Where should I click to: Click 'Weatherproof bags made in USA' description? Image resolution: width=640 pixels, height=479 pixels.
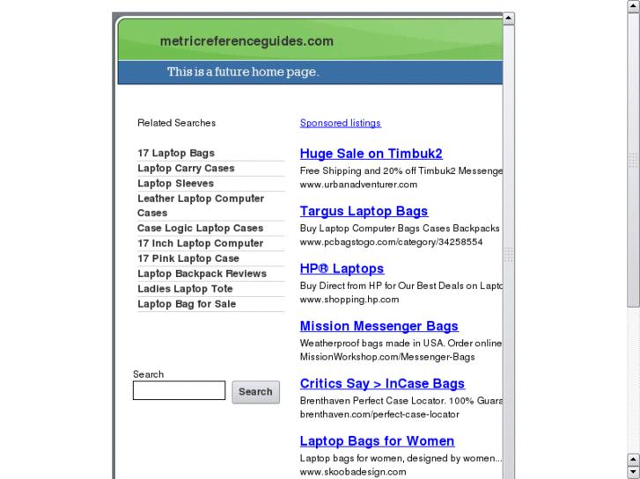pos(401,344)
